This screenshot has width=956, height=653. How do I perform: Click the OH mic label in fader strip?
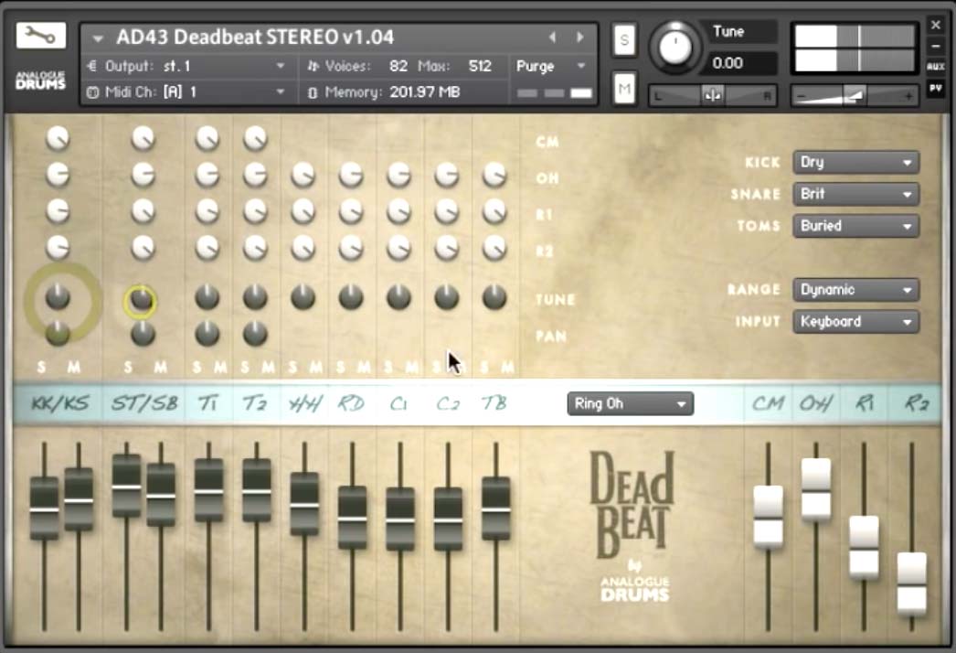(x=816, y=403)
